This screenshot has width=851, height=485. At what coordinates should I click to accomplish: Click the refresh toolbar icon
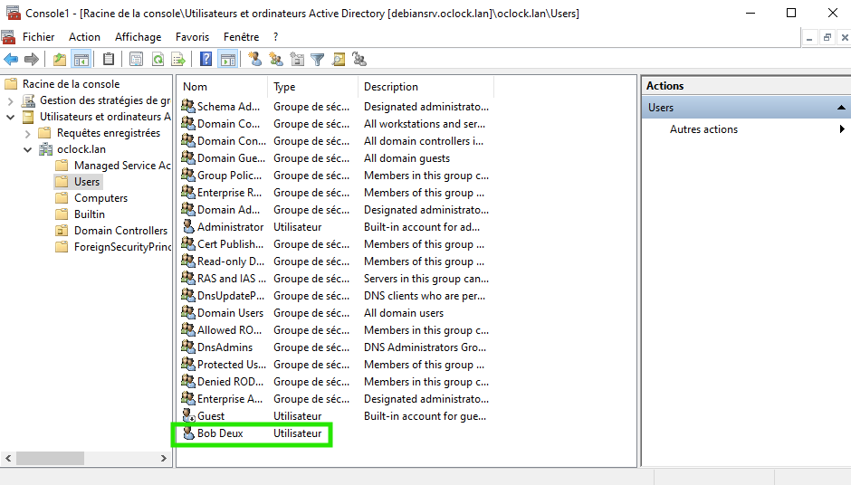click(158, 60)
